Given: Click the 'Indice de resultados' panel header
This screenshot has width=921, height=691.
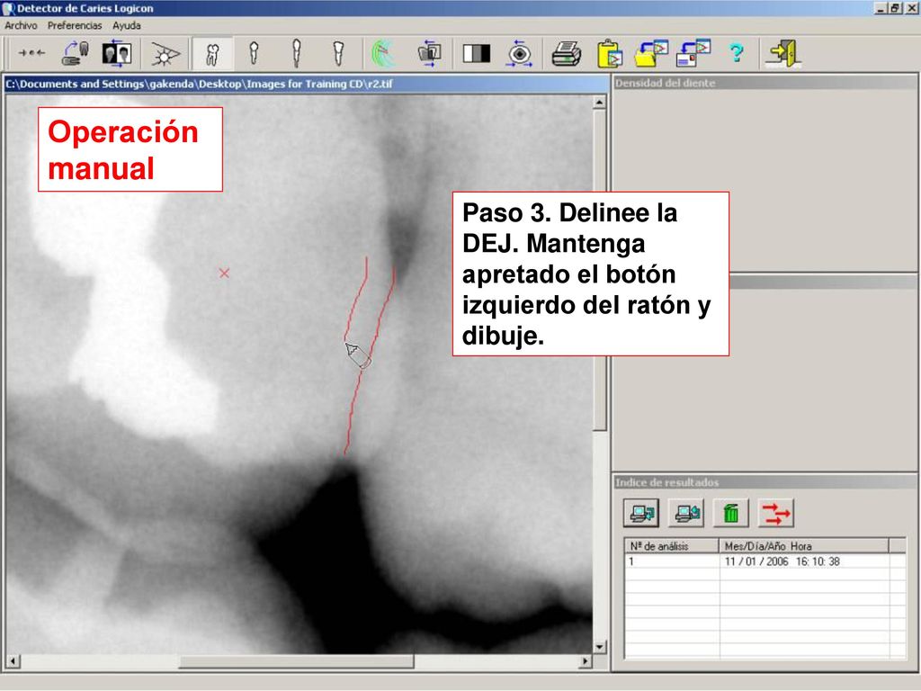Looking at the screenshot, I should point(765,482).
